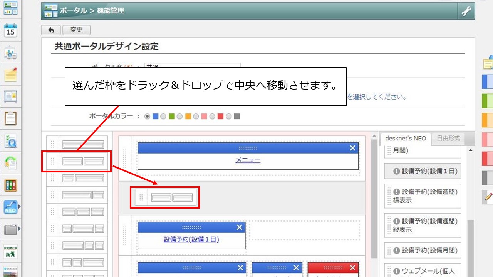Image resolution: width=493 pixels, height=277 pixels.
Task: Click the orange sticky note on right edge
Action: coord(488,120)
